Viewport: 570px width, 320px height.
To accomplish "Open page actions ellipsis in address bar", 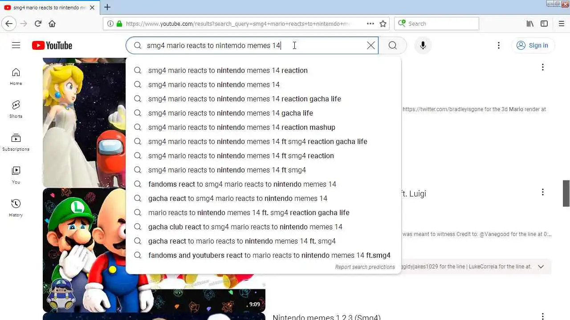I will (x=370, y=24).
